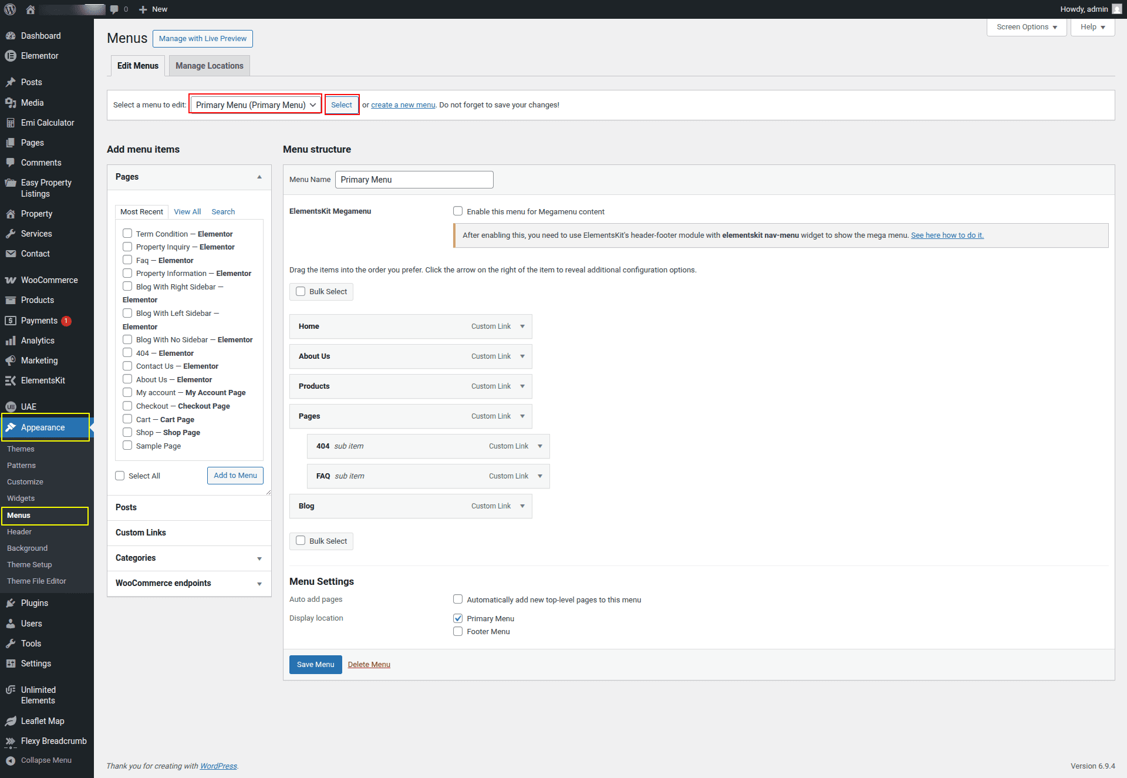Switch to the Manage Locations tab
The width and height of the screenshot is (1127, 778).
(x=209, y=66)
